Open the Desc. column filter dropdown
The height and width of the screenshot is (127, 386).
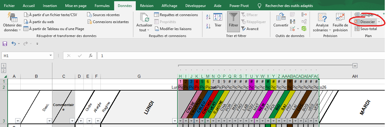[49, 121]
